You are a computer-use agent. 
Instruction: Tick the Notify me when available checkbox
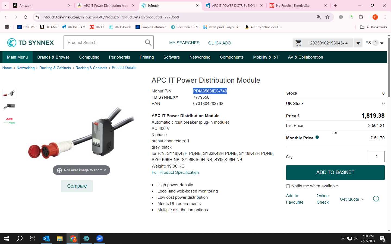click(288, 186)
